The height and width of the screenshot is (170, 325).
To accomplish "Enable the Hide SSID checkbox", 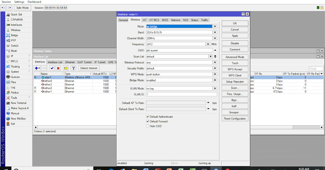I will point(148,126).
